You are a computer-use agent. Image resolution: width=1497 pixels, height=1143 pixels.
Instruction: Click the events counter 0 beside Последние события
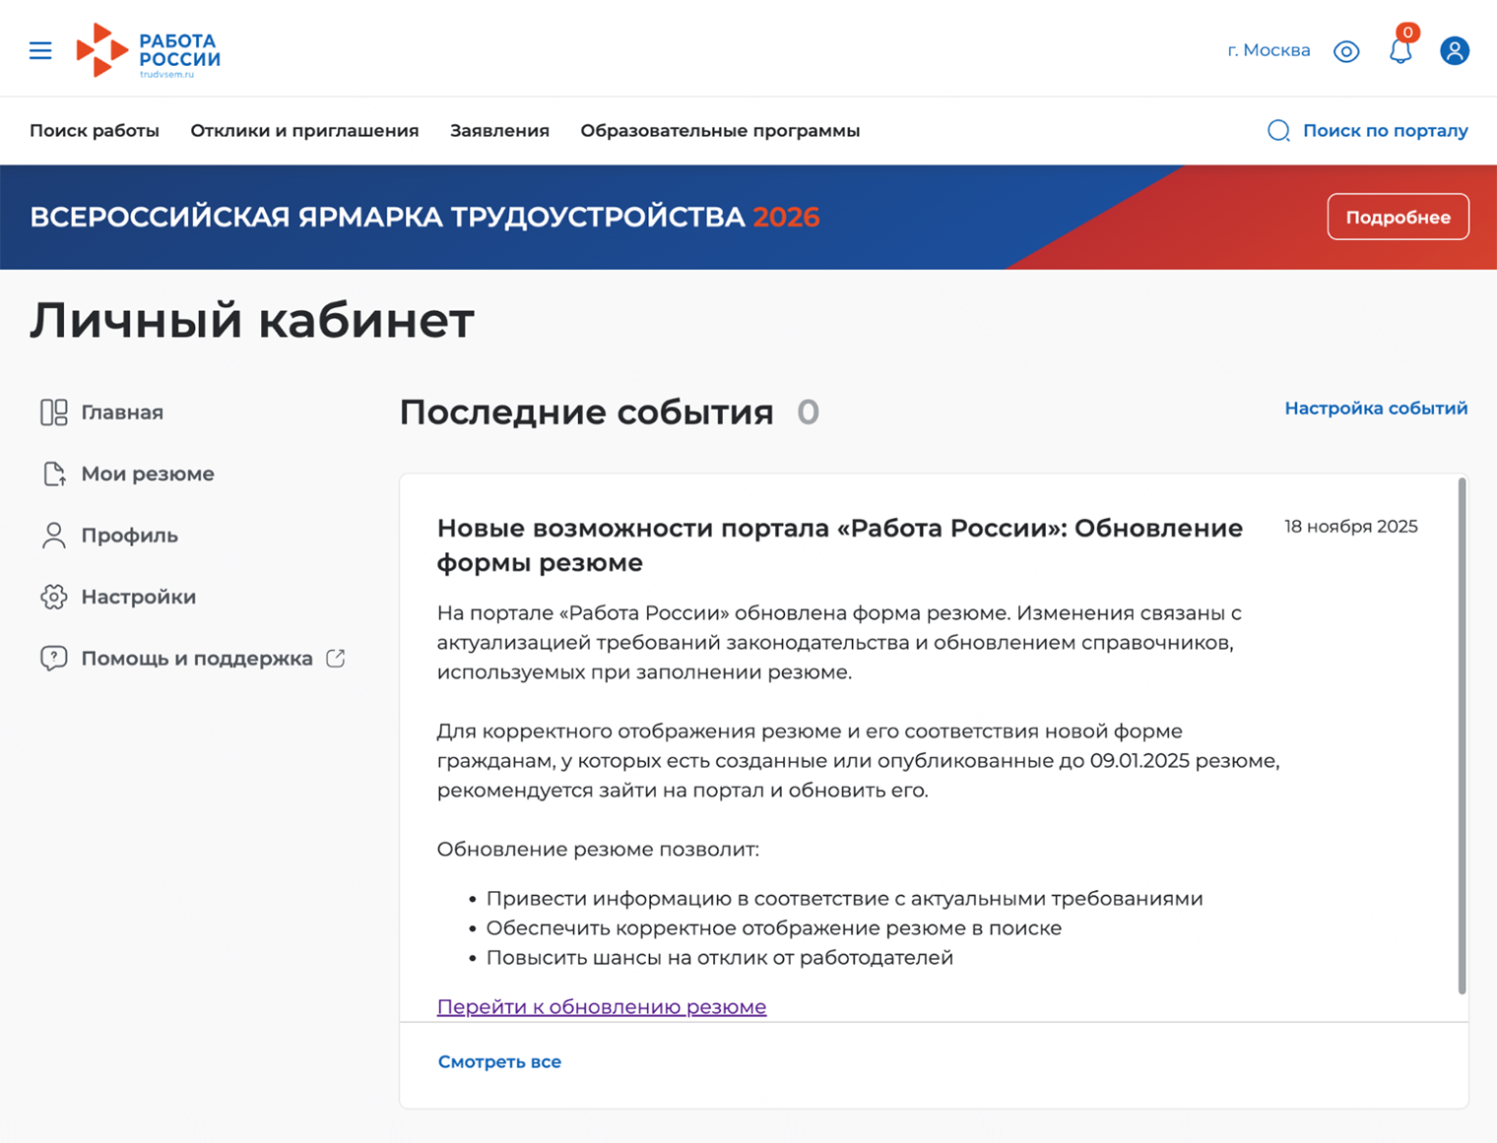click(808, 413)
